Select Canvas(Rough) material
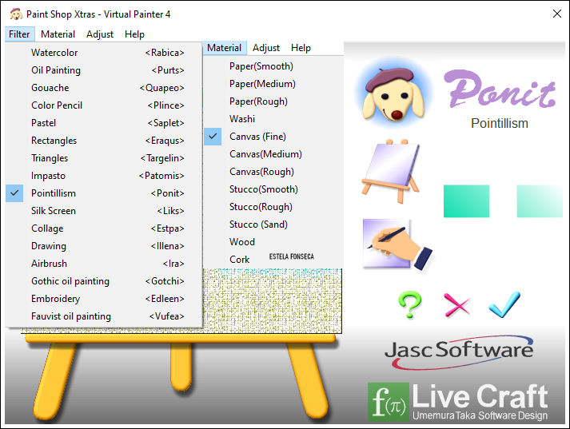The height and width of the screenshot is (429, 570). tap(273, 172)
